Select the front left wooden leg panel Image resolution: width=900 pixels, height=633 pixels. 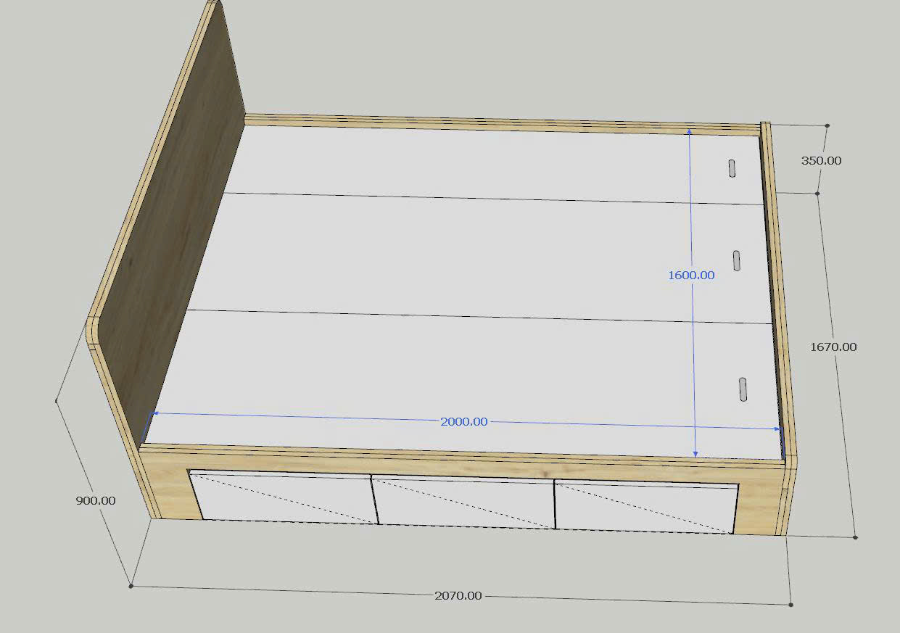click(173, 493)
